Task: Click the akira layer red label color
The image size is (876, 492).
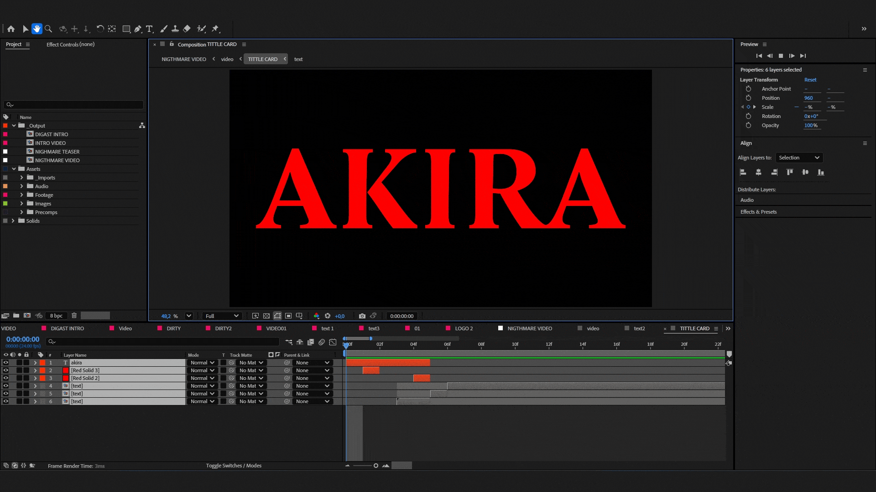Action: pyautogui.click(x=42, y=363)
